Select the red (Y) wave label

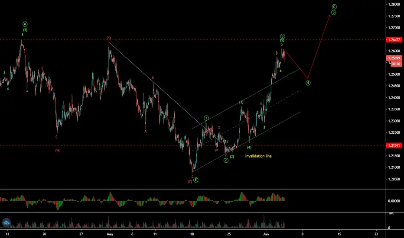coord(189,182)
